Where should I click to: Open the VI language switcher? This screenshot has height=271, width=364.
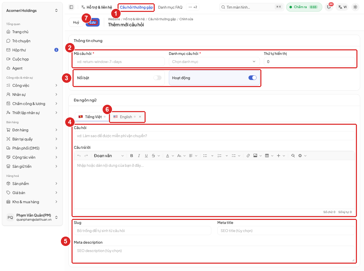(x=343, y=7)
